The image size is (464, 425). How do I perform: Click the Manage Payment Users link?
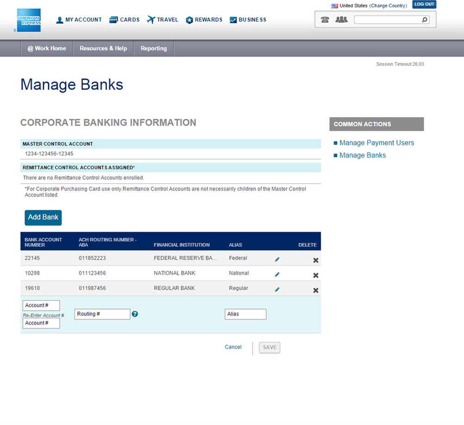point(376,143)
